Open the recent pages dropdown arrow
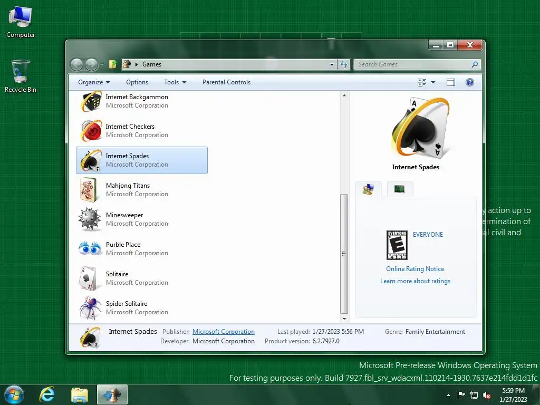The image size is (540, 405). (102, 65)
